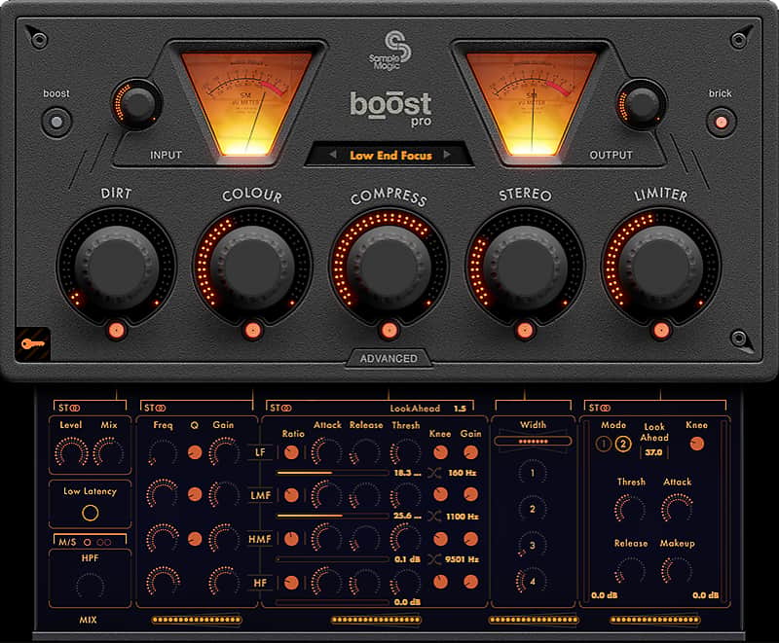779x643 pixels.
Task: Click the orange key license icon
Action: tap(32, 343)
